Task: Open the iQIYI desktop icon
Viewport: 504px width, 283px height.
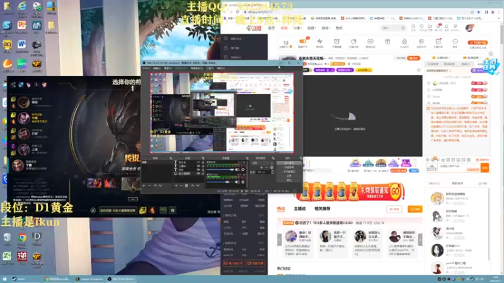Action: pyautogui.click(x=22, y=64)
